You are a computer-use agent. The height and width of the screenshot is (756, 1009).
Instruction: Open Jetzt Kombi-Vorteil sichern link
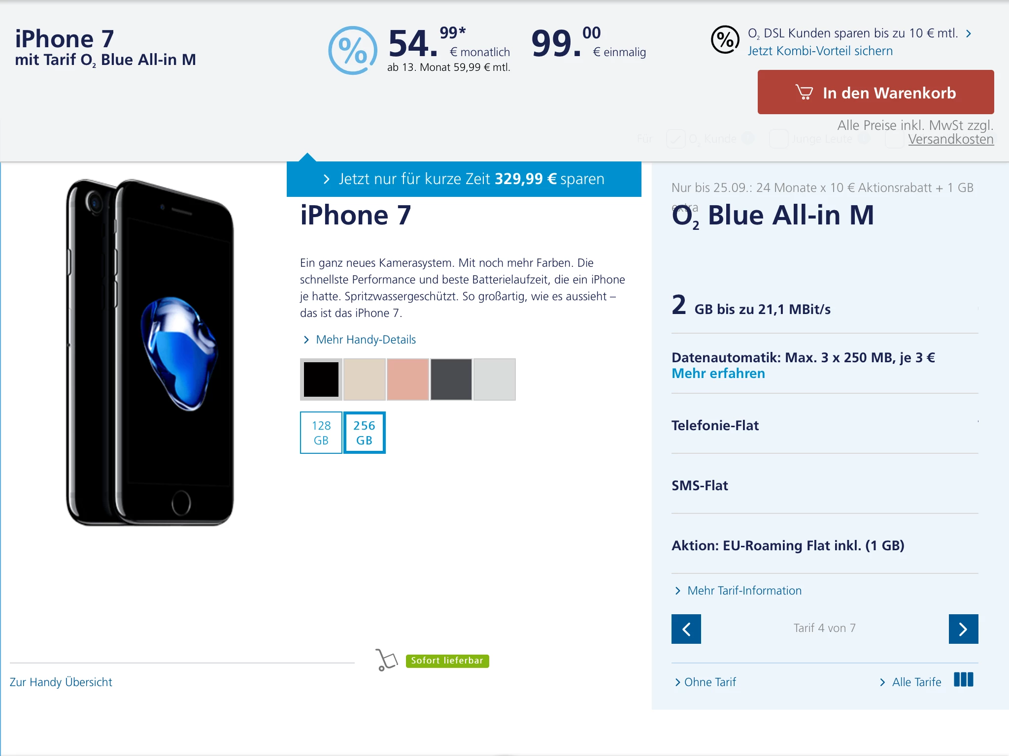pos(820,51)
